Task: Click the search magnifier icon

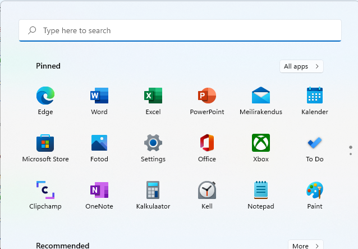Action: (32, 30)
